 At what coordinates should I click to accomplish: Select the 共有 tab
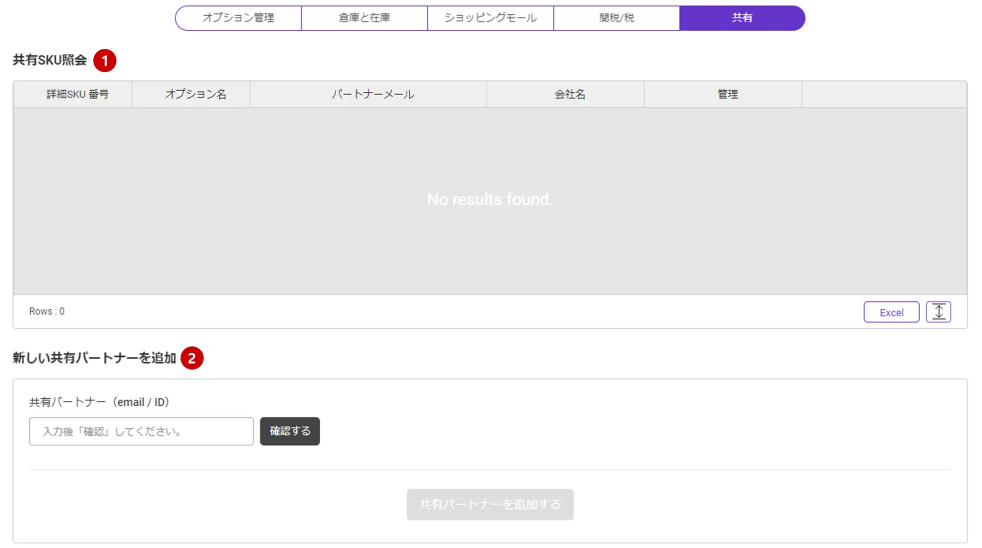[x=742, y=18]
